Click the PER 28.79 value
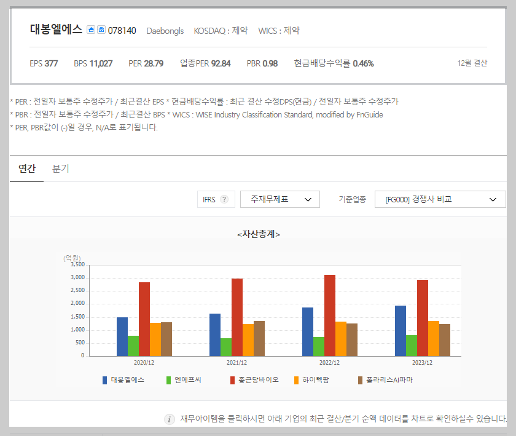Screen dimensions: 516x436 (x=146, y=63)
